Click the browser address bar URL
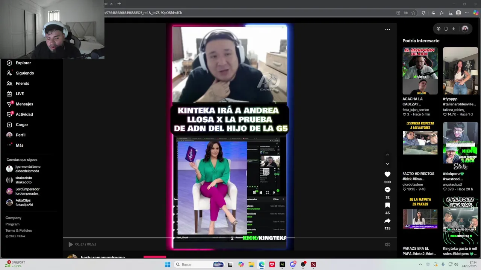The width and height of the screenshot is (481, 270). click(143, 13)
